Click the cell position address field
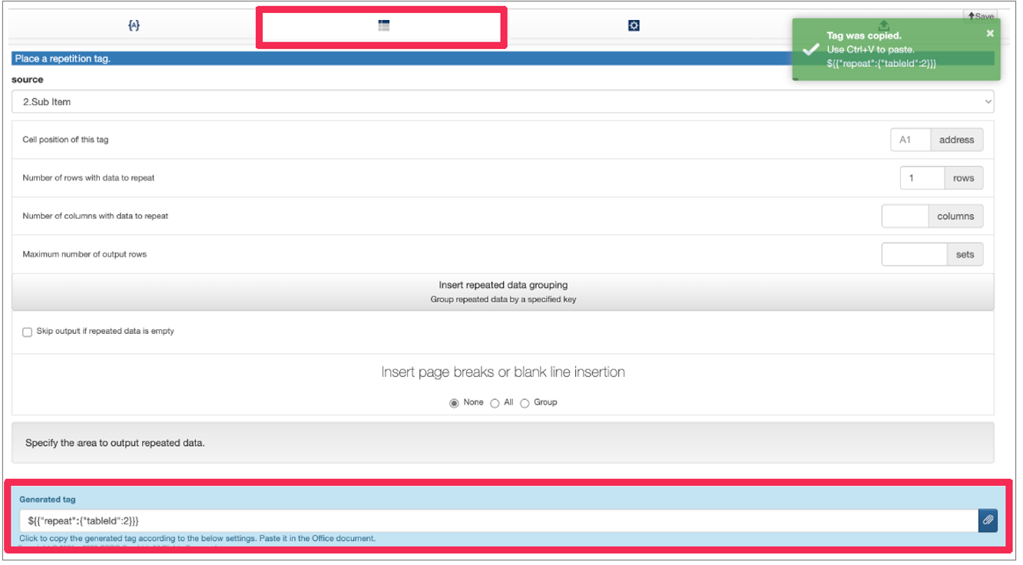Viewport: 1023px width, 565px height. click(x=910, y=140)
